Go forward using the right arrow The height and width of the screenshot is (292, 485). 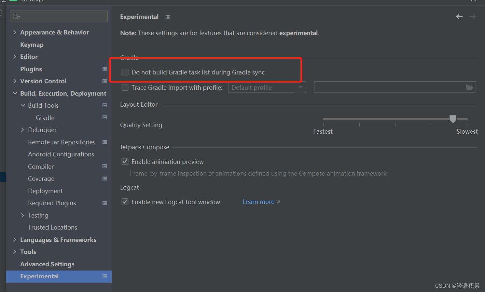coord(473,17)
